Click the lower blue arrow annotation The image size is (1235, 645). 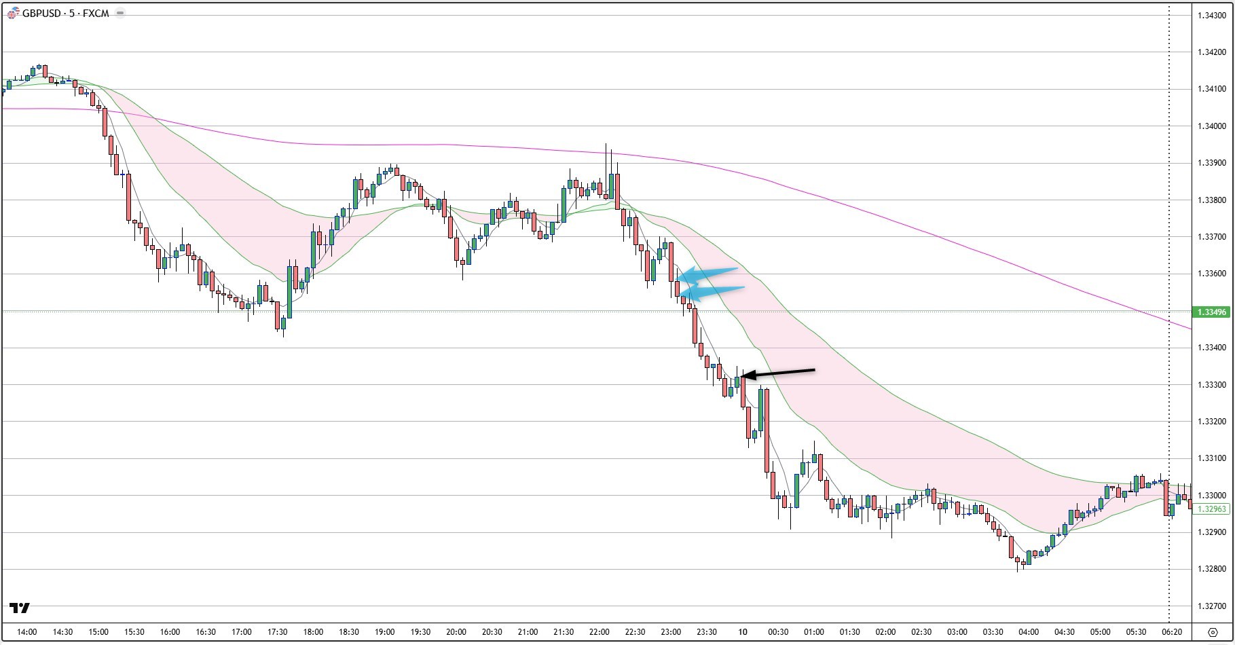tap(713, 292)
